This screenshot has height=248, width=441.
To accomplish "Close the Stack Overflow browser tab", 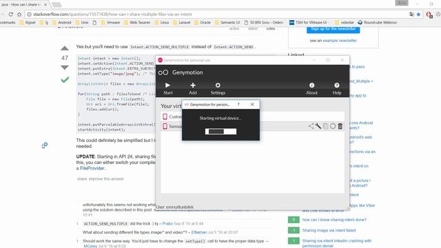I will point(45,5).
